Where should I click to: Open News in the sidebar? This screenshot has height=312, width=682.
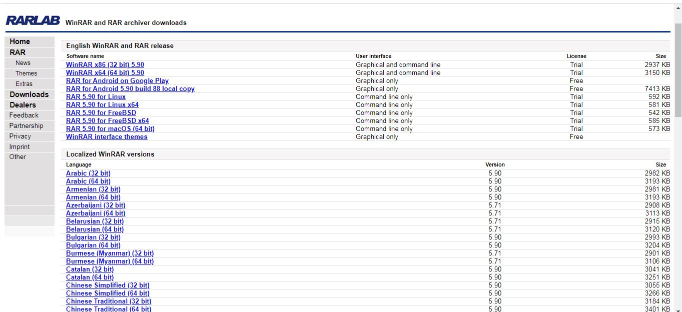pos(23,63)
